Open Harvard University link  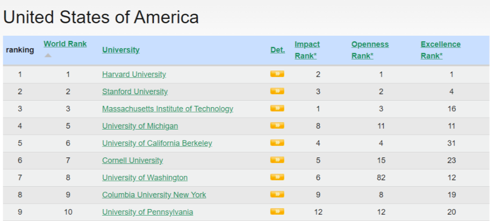(134, 75)
